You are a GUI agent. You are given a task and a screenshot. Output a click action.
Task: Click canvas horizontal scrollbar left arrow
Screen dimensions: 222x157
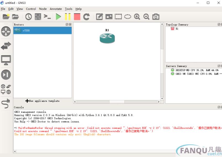(75, 102)
